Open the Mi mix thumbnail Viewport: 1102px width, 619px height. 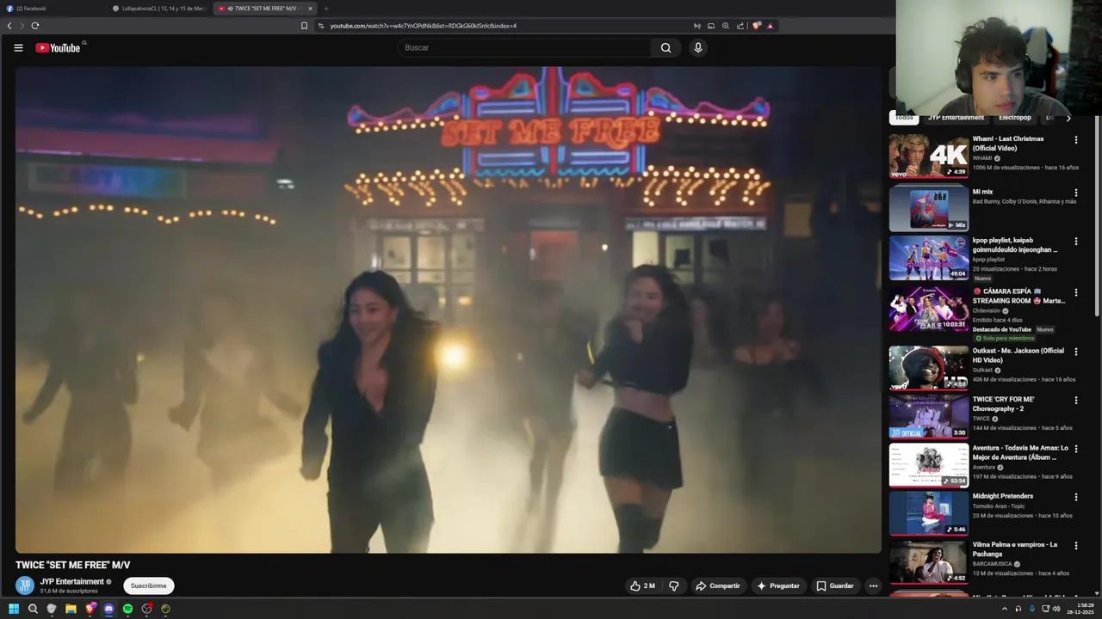(x=929, y=209)
